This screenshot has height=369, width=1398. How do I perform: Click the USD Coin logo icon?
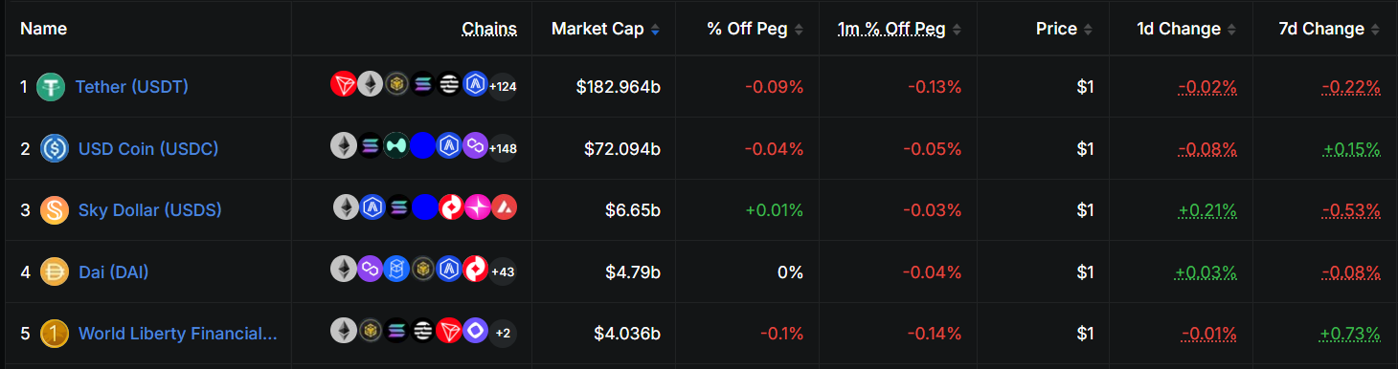[x=55, y=148]
